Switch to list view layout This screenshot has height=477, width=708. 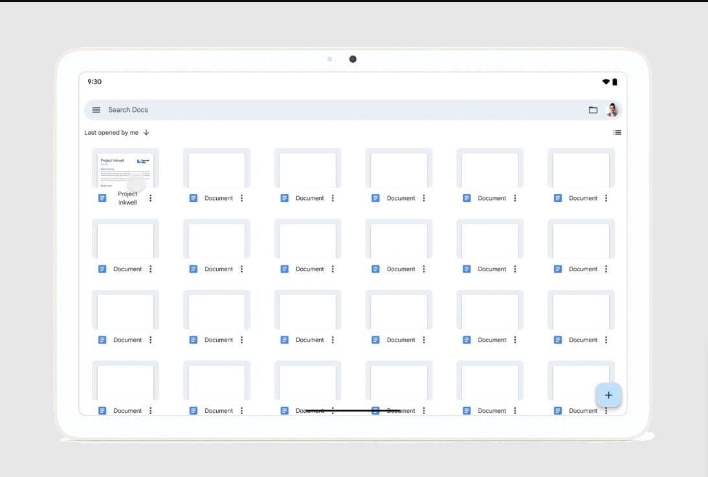[x=617, y=133]
